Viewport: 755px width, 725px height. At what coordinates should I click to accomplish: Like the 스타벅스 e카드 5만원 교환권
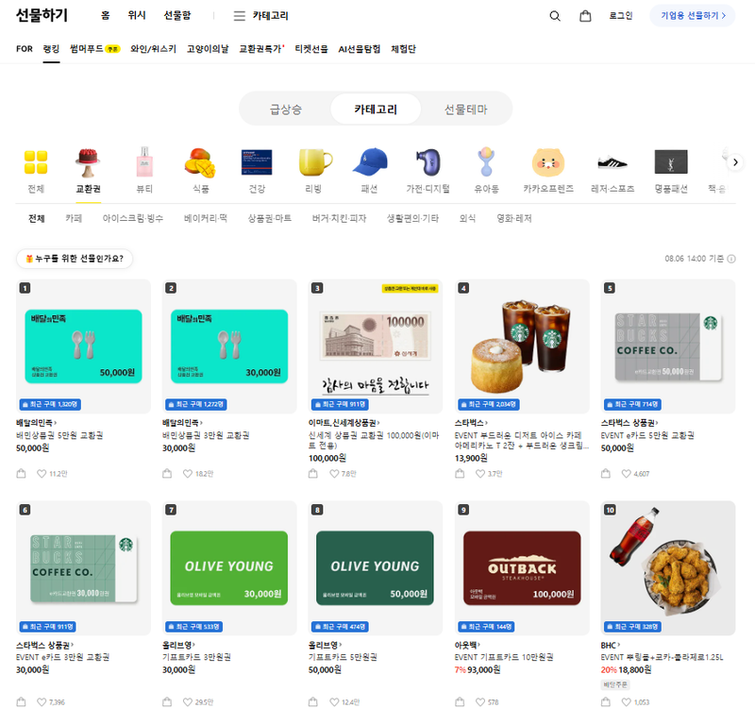[627, 474]
